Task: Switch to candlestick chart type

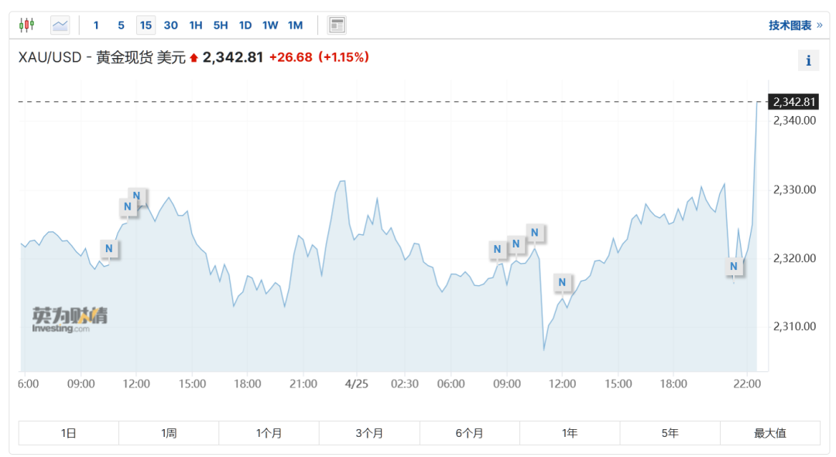Action: [x=27, y=26]
